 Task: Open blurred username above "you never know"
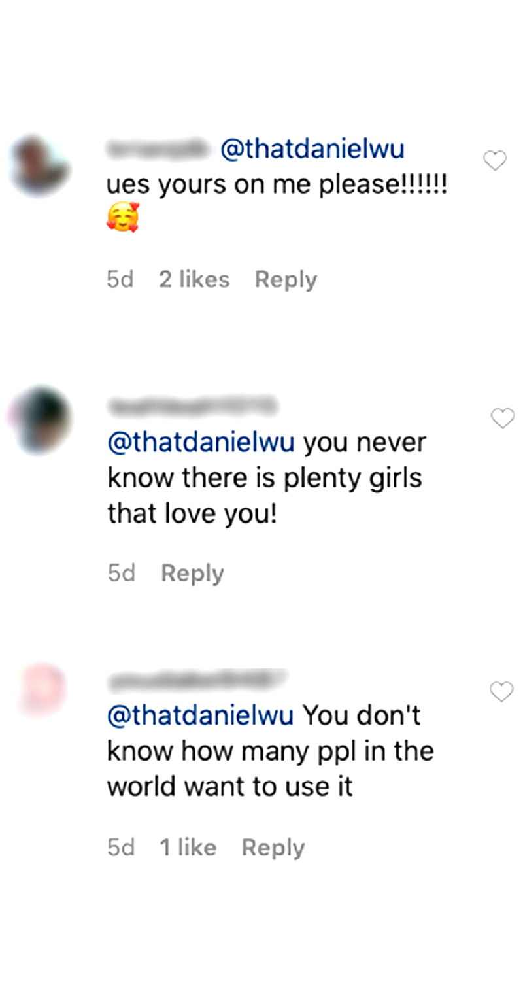click(192, 408)
